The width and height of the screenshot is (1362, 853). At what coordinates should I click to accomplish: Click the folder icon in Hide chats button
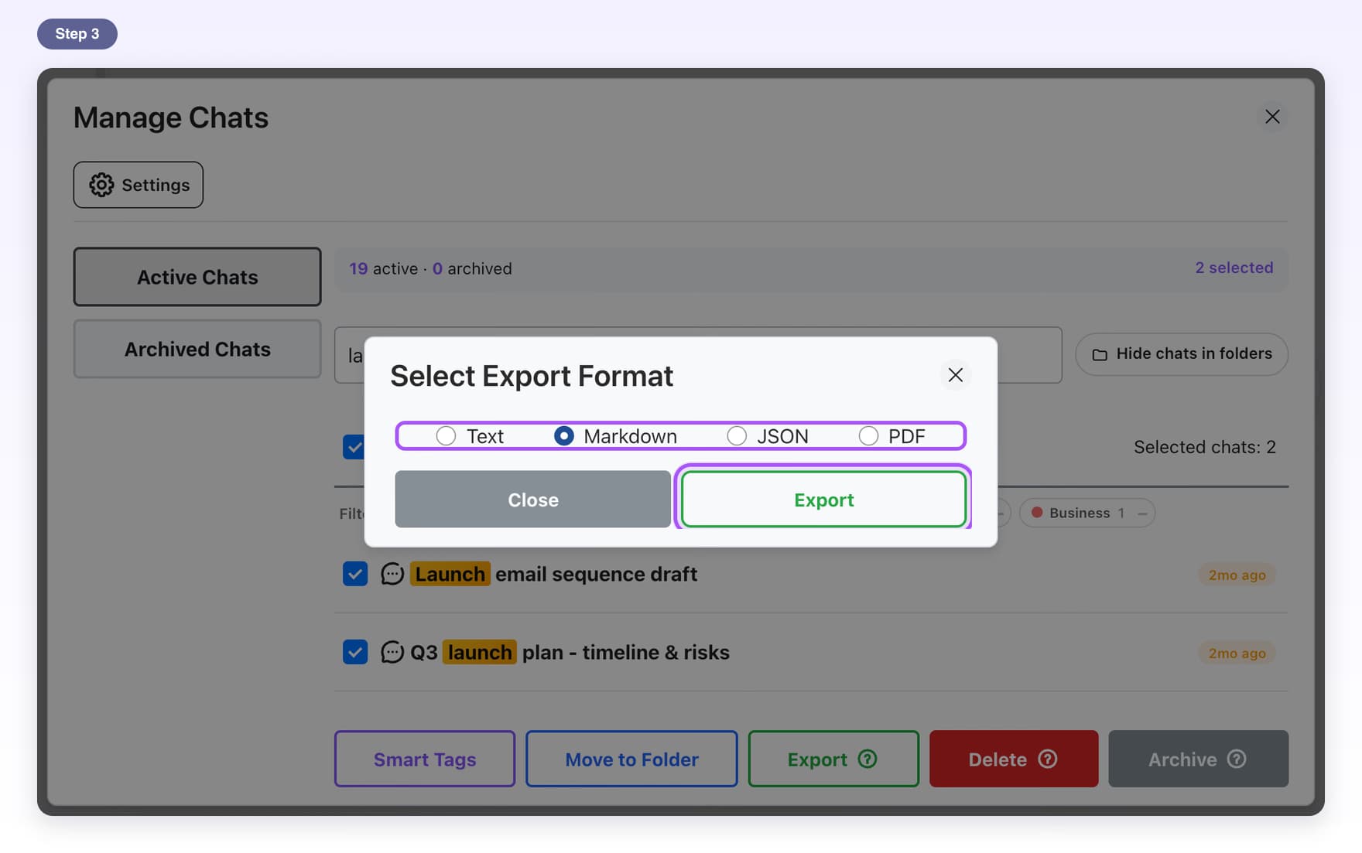(1100, 355)
